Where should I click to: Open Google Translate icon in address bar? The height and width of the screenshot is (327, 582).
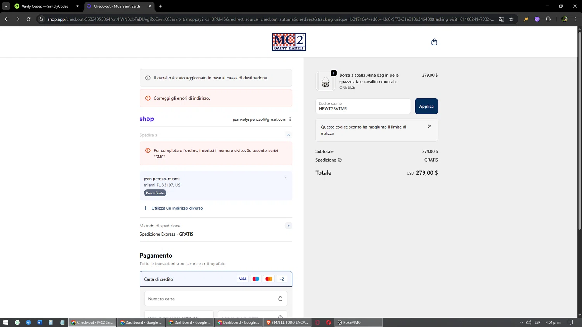click(x=501, y=19)
